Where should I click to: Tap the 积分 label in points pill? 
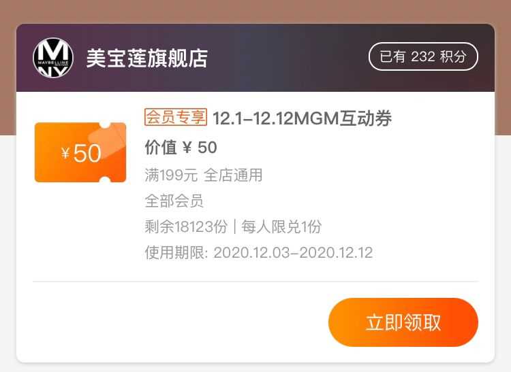[453, 56]
